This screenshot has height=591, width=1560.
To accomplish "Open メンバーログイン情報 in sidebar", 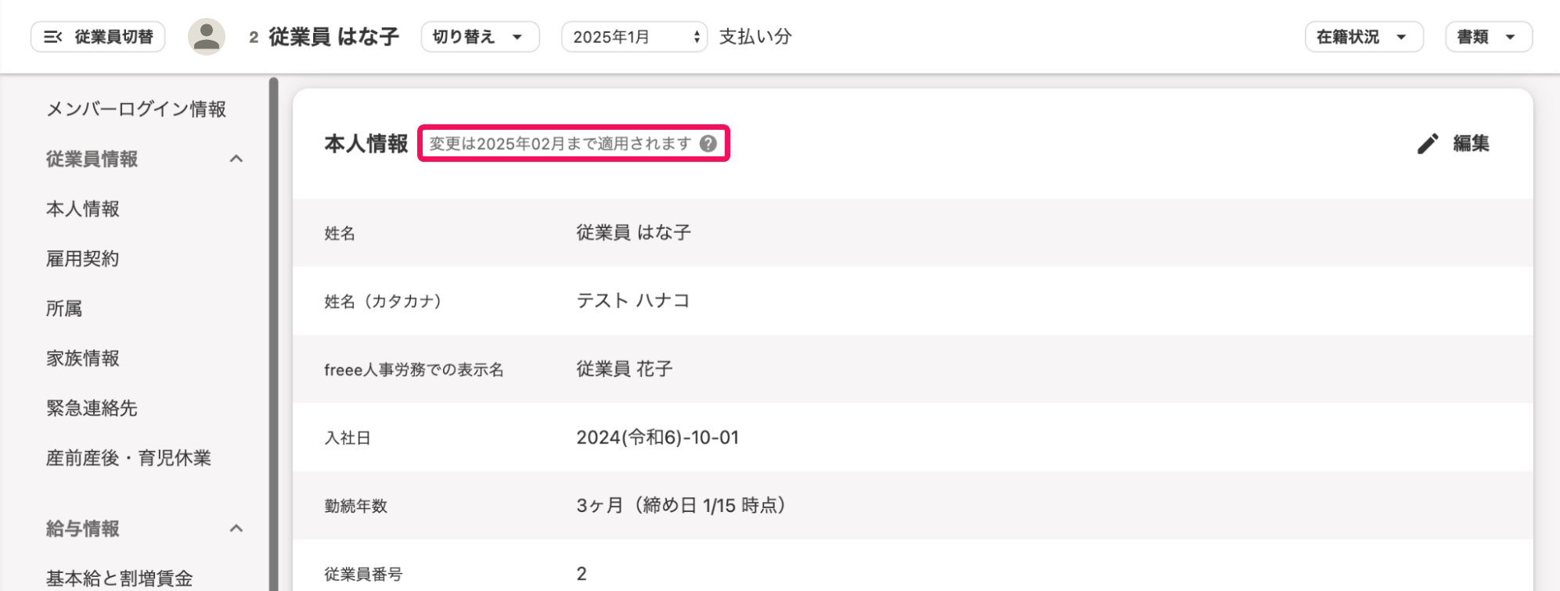I will (136, 109).
